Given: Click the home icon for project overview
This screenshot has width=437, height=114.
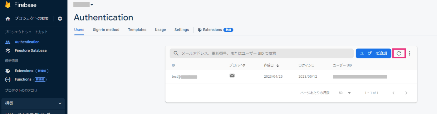Looking at the screenshot, I should click(8, 19).
